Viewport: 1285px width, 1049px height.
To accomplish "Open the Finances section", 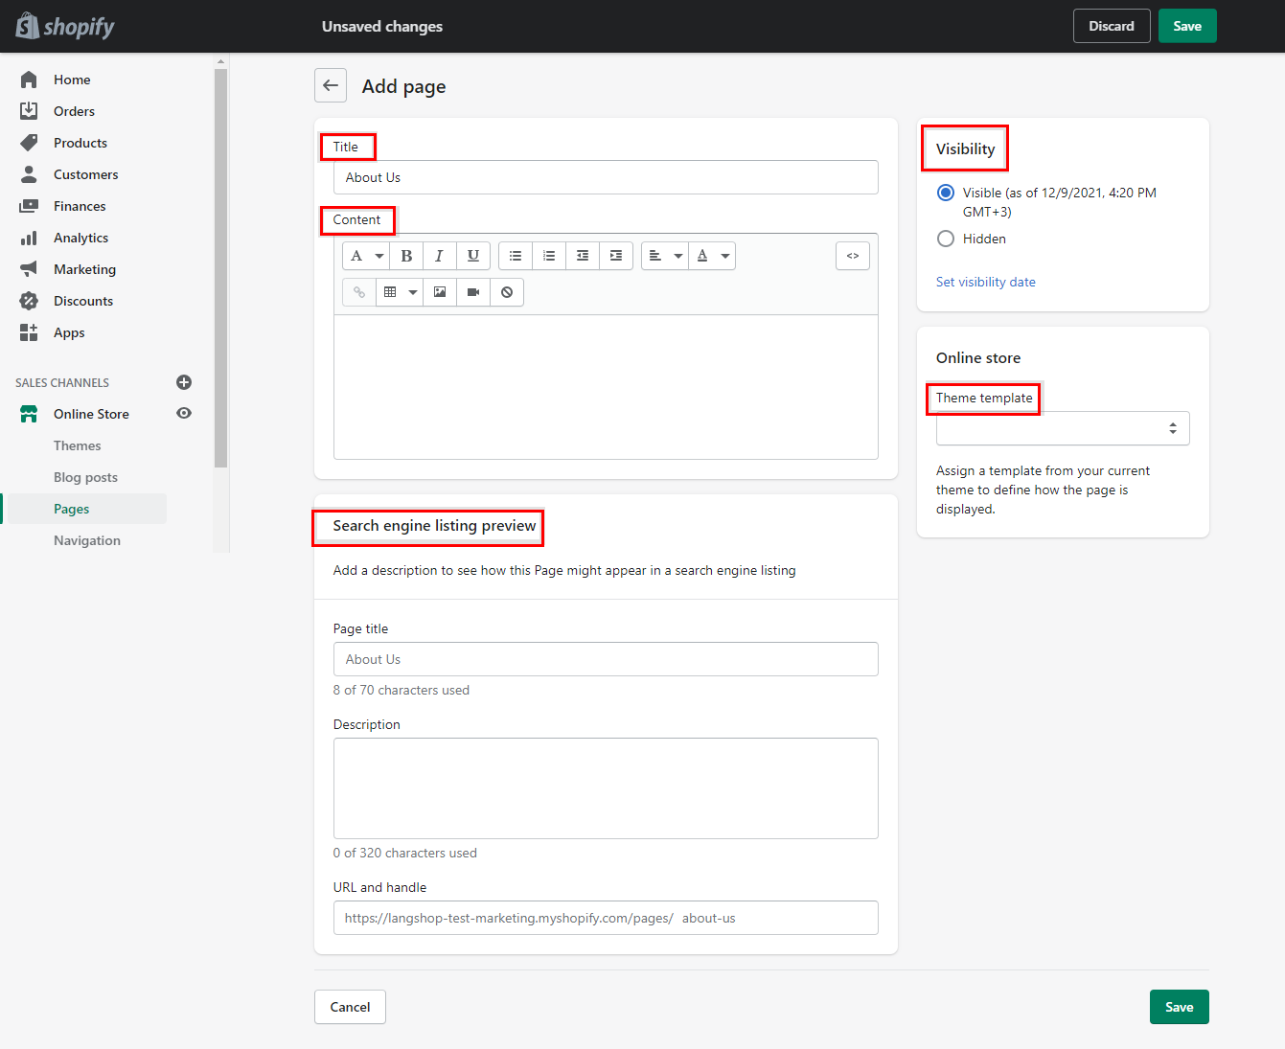I will (x=80, y=206).
